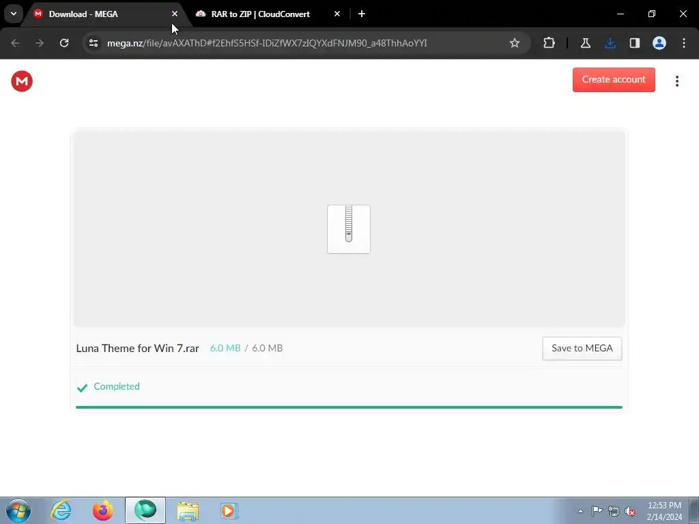Screen dimensions: 699x524
Task: Launch Internet Explorer from the taskbar
Action: pyautogui.click(x=61, y=510)
